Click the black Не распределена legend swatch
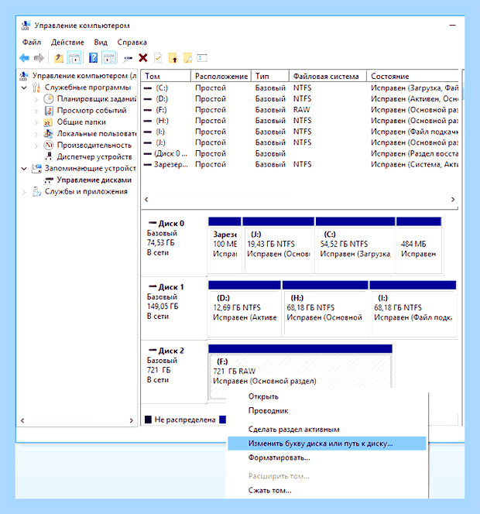Image resolution: width=480 pixels, height=514 pixels. pyautogui.click(x=148, y=420)
